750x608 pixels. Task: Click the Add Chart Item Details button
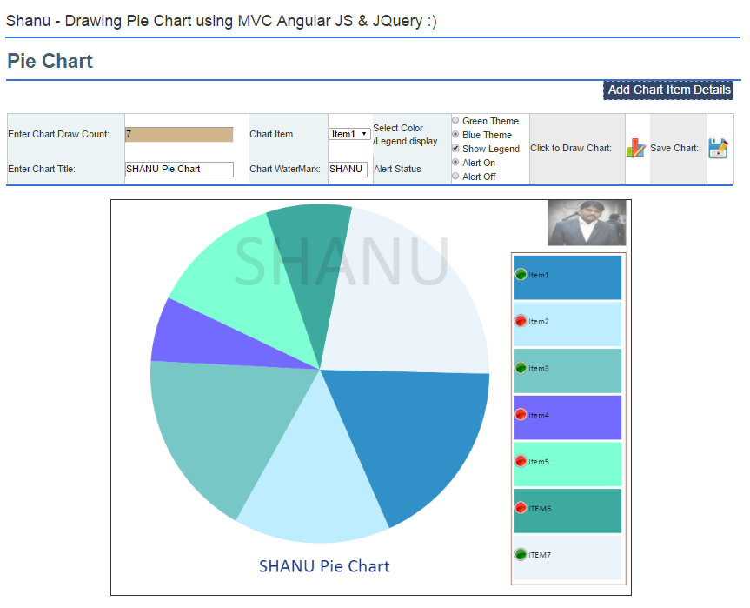pyautogui.click(x=668, y=90)
